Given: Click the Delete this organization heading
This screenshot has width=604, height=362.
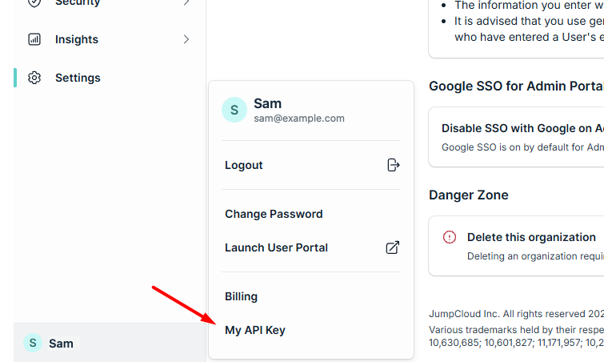Looking at the screenshot, I should pyautogui.click(x=531, y=237).
